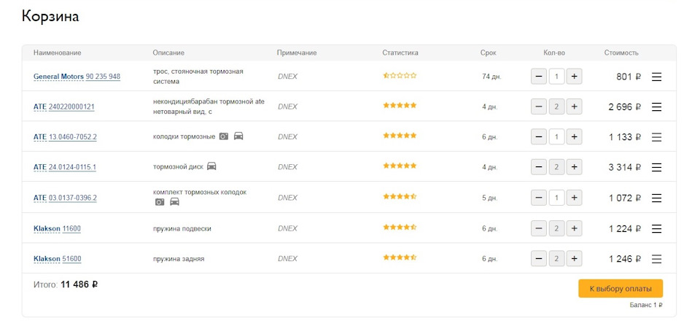700x321 pixels.
Task: Increase quantity of General Motors трос
Action: pos(575,77)
